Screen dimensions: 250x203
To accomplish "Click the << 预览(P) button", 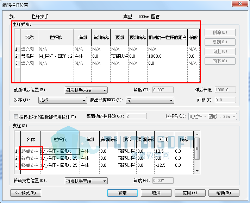I will (26, 193).
